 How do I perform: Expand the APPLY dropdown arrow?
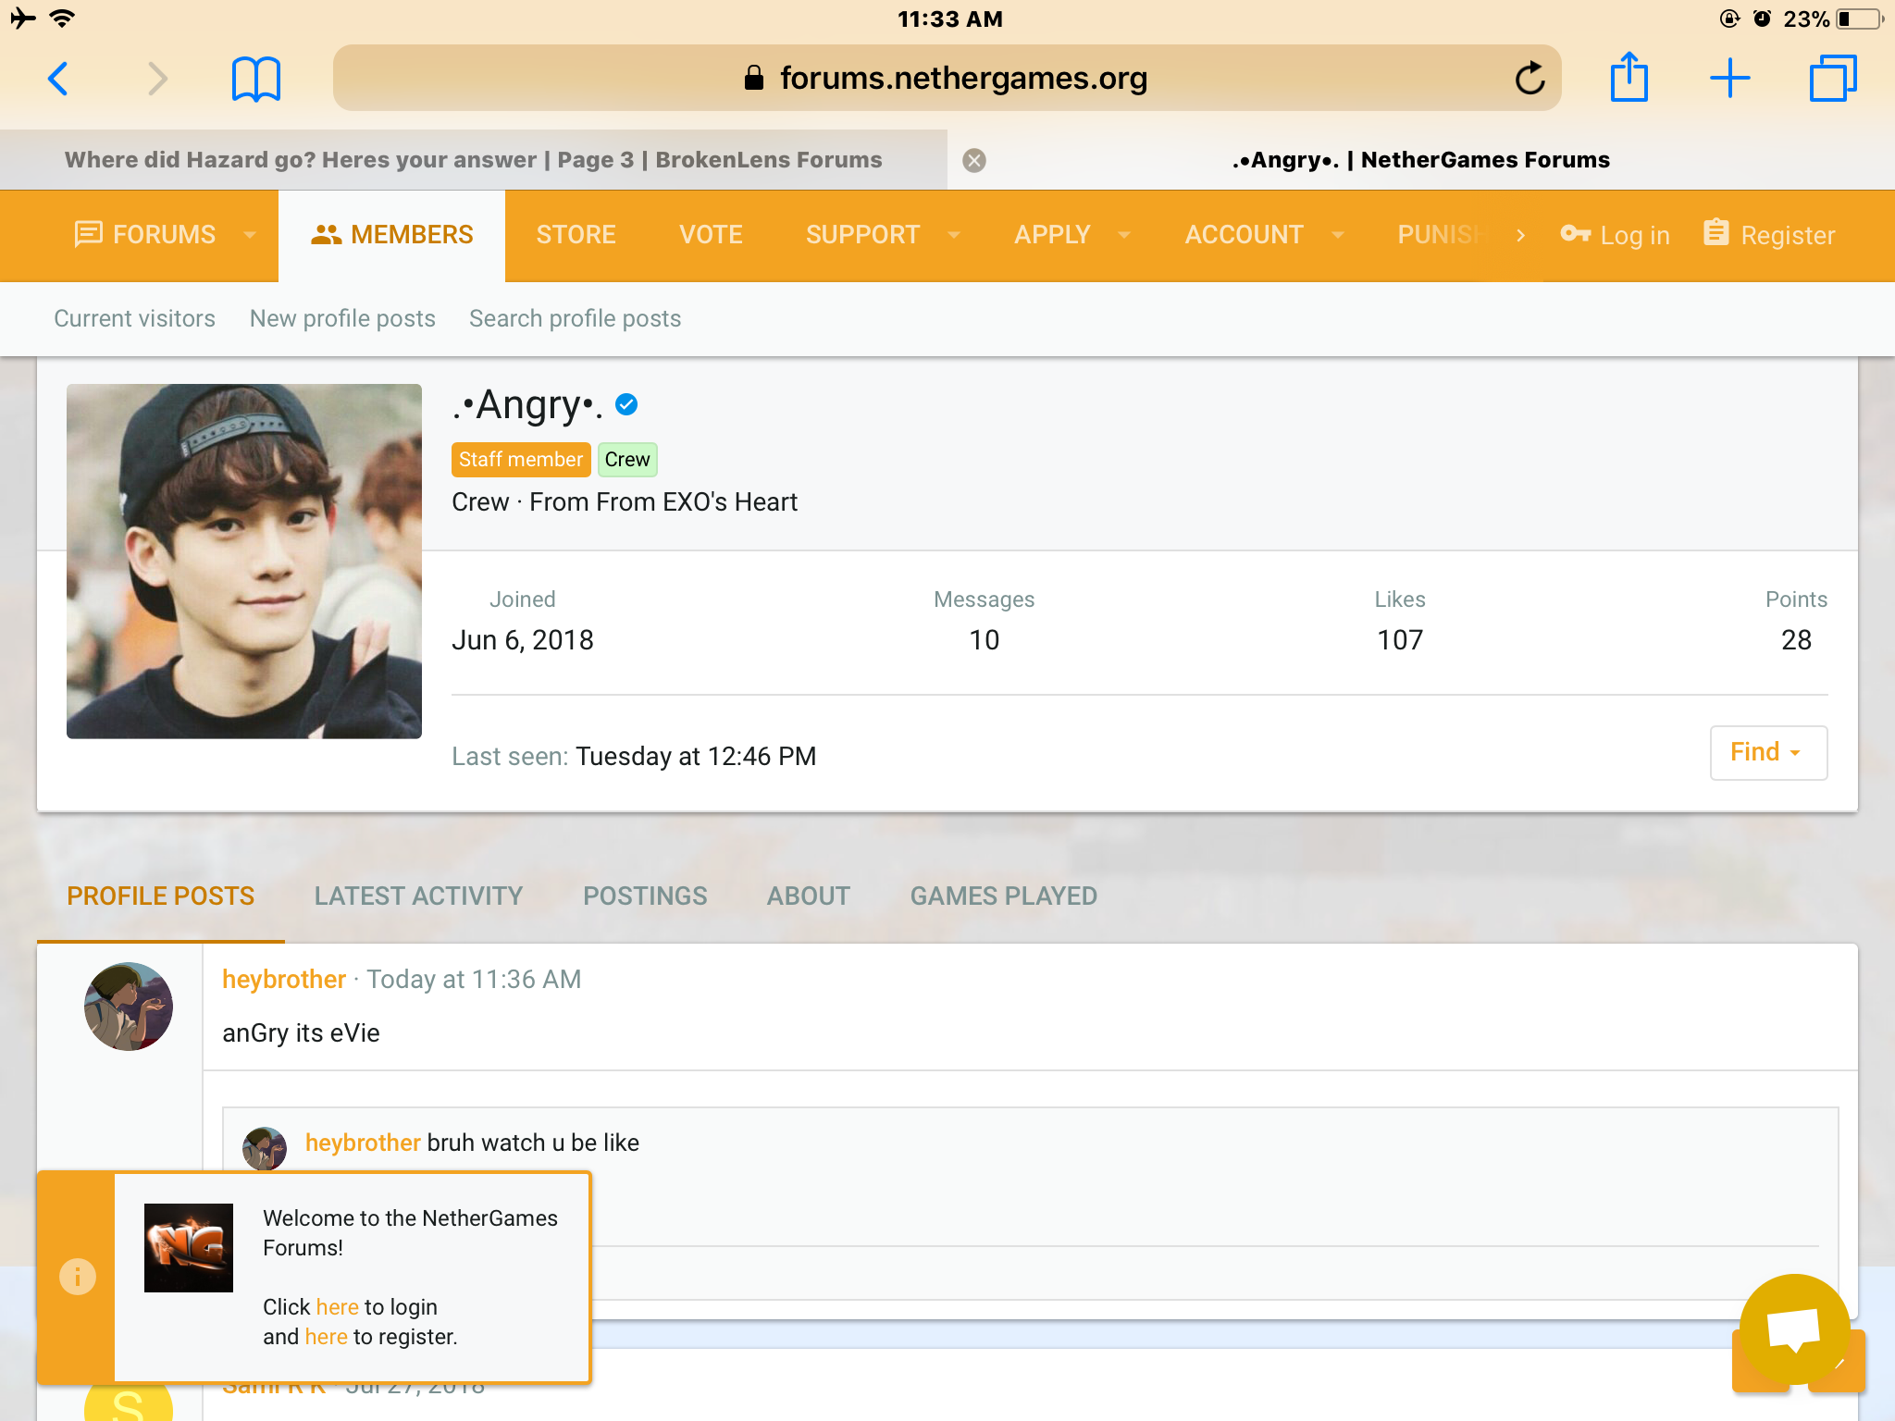(x=1125, y=235)
